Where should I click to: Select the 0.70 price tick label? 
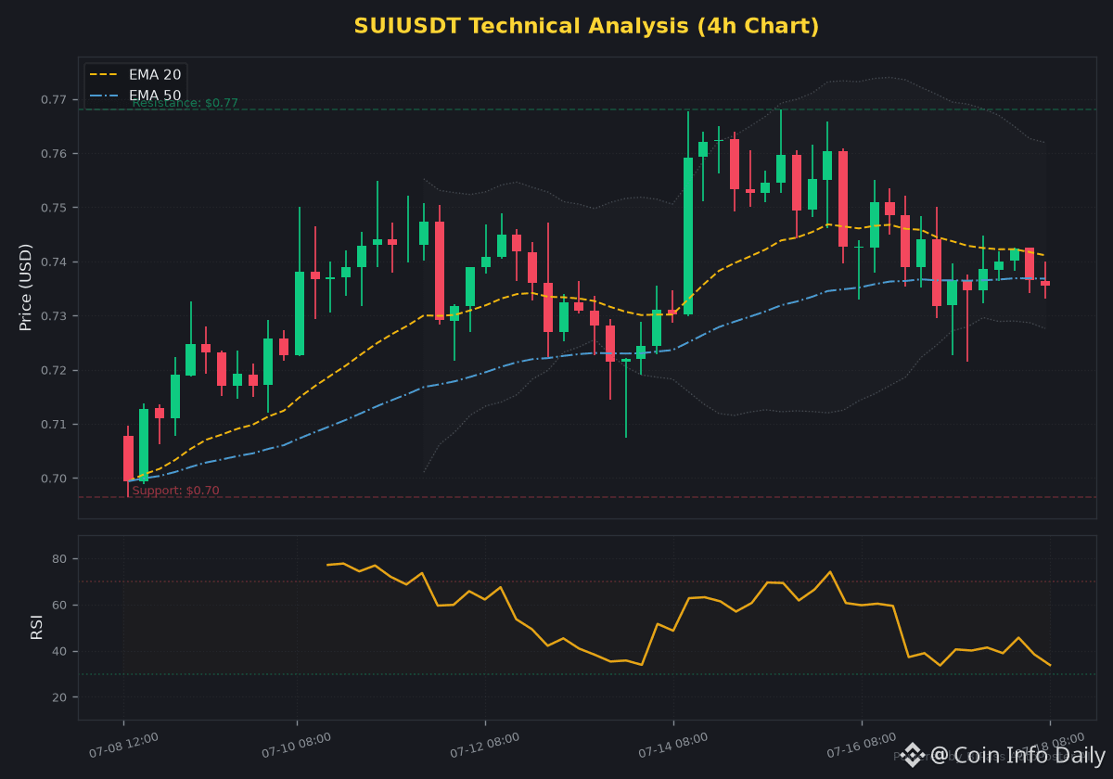[54, 479]
